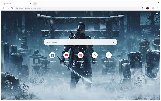
Task: Go back with the back arrow
Action: pyautogui.click(x=4, y=8)
